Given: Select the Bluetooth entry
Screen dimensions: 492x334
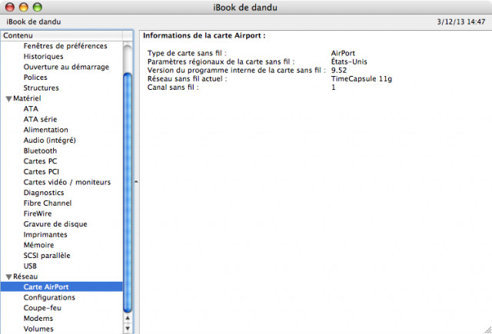Looking at the screenshot, I should click(x=40, y=150).
